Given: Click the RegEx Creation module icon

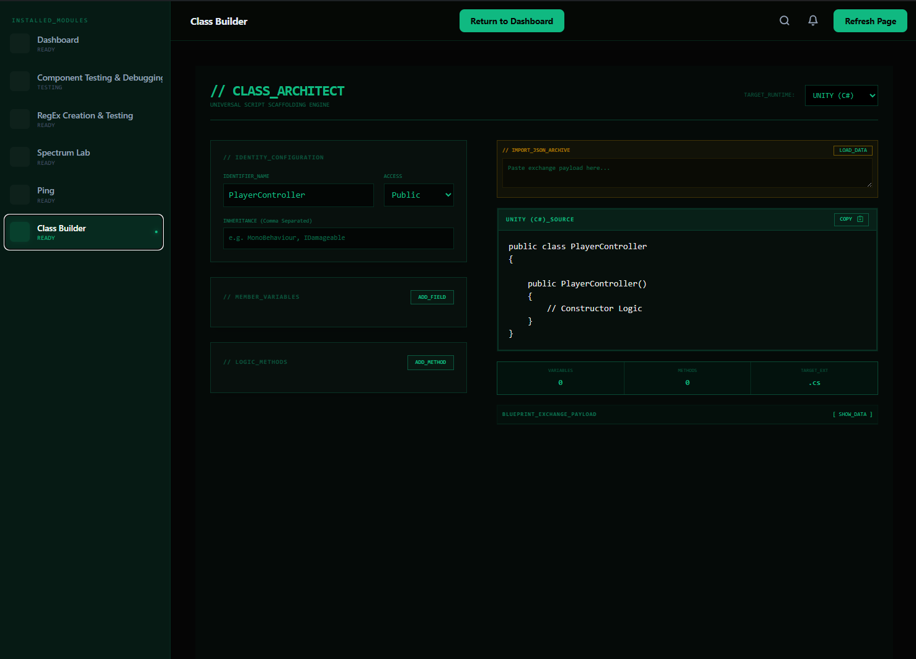Looking at the screenshot, I should coord(20,119).
